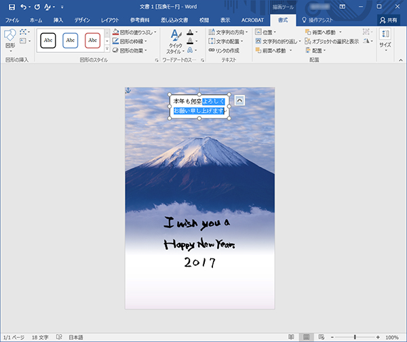Expand the shape styles gallery more arrow
407x342 pixels.
[x=106, y=50]
